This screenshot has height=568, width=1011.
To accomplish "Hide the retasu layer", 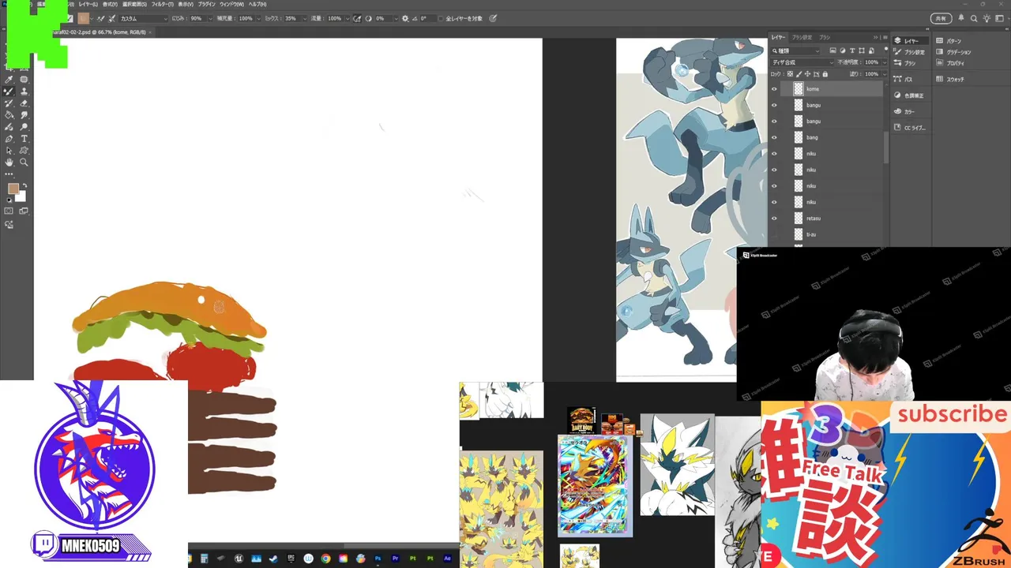I will pos(774,219).
